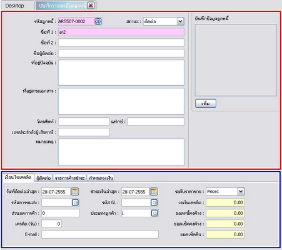282x250 pixels.
Task: Click the ประเภทลูกค้า field showing 1
Action: pyautogui.click(x=136, y=213)
